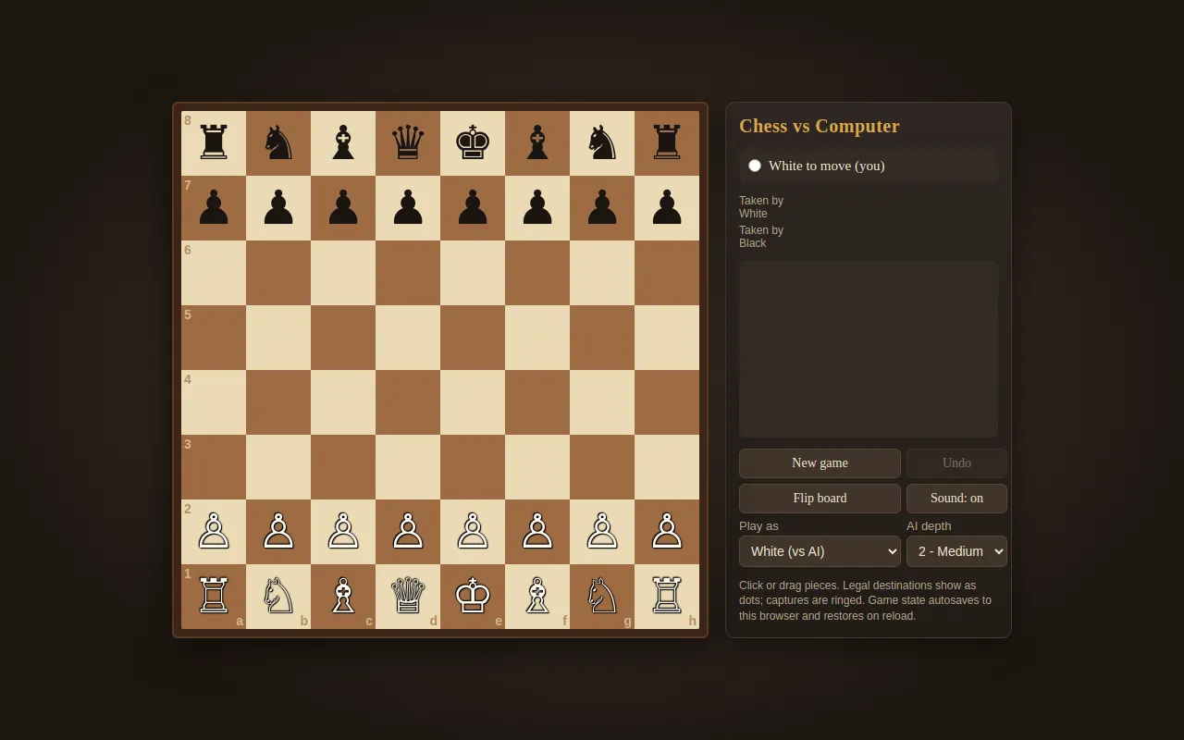
Task: Pick the white knight on g1
Action: (x=602, y=597)
